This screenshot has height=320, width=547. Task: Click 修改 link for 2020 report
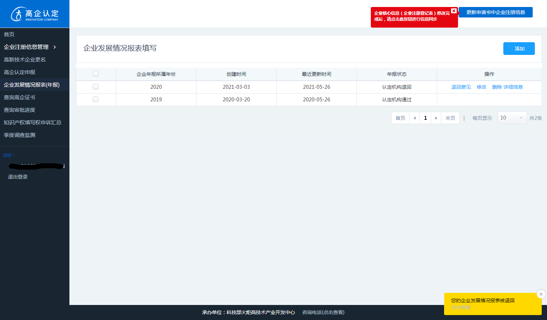pyautogui.click(x=481, y=87)
